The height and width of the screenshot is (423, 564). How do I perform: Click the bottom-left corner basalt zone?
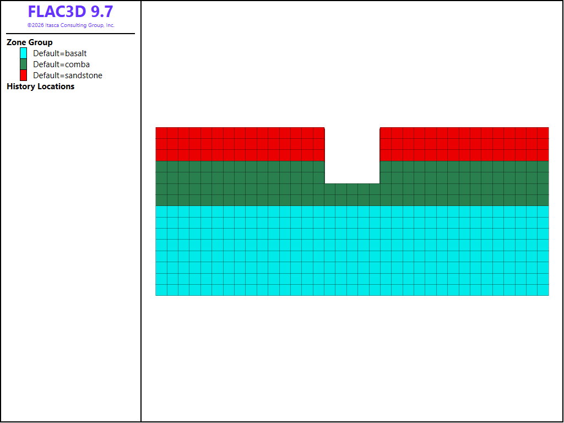point(161,290)
